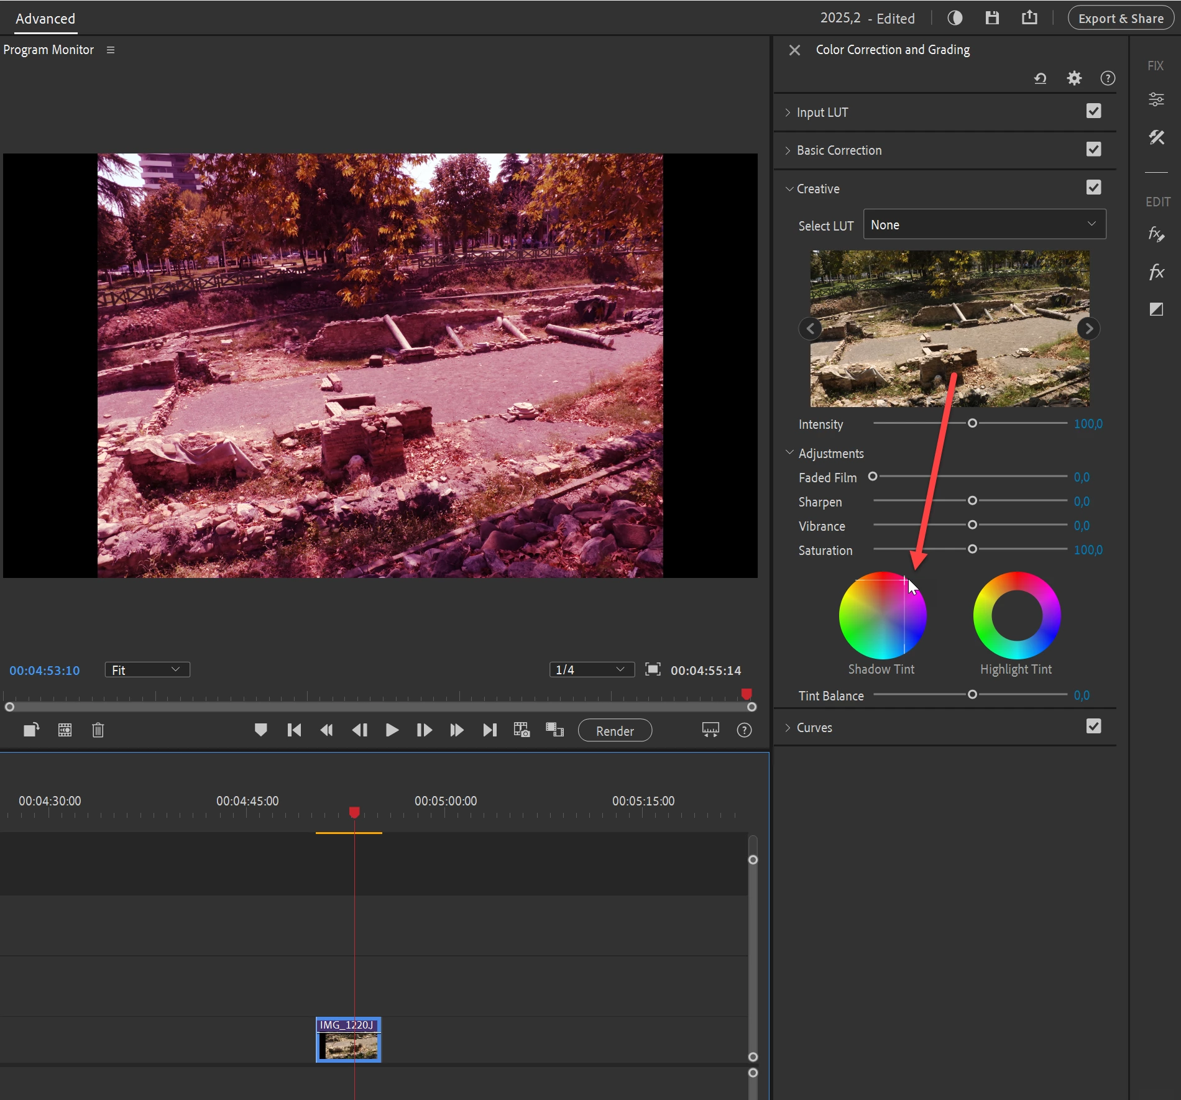1181x1100 pixels.
Task: Click the Play button in Program Monitor
Action: point(392,730)
